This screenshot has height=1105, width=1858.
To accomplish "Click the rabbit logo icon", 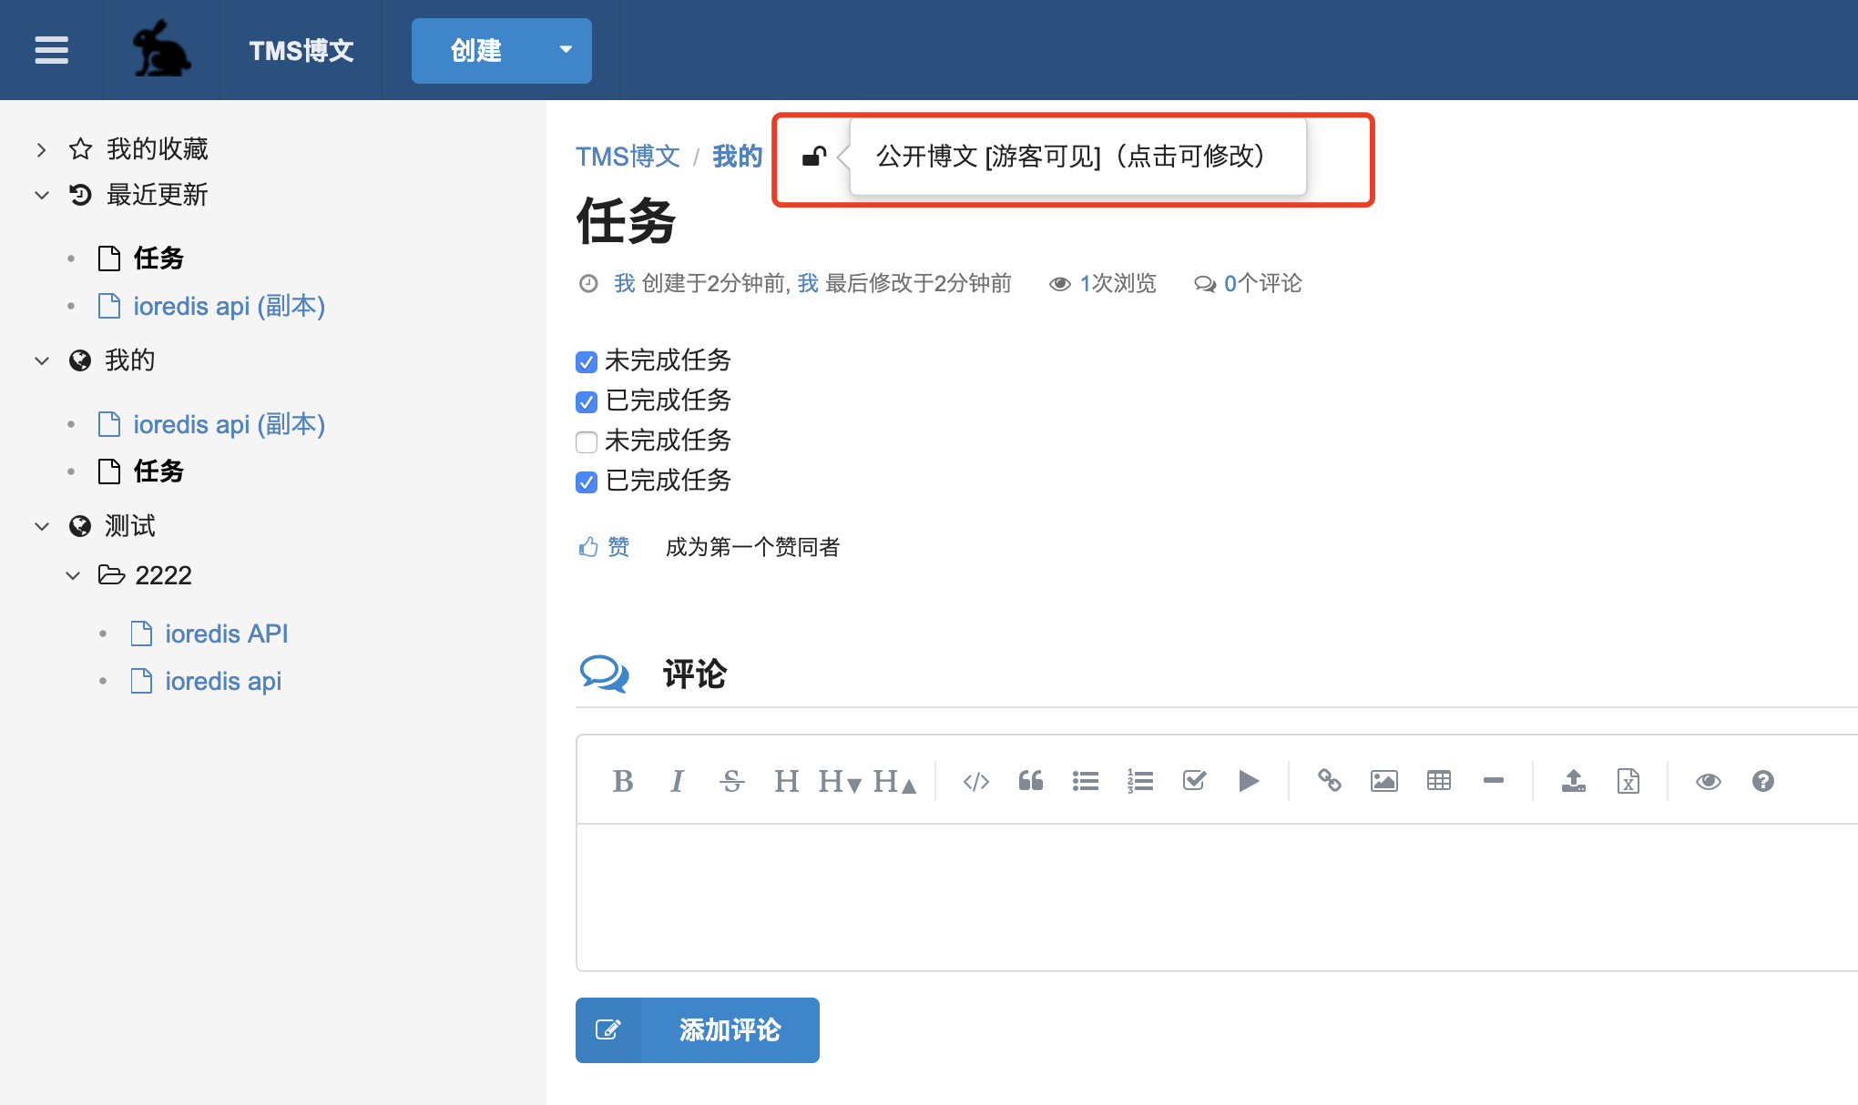I will tap(162, 48).
